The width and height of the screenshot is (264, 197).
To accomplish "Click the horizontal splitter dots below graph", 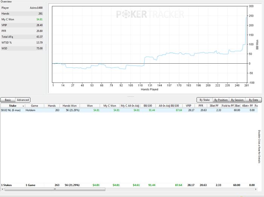I will coord(131,96).
